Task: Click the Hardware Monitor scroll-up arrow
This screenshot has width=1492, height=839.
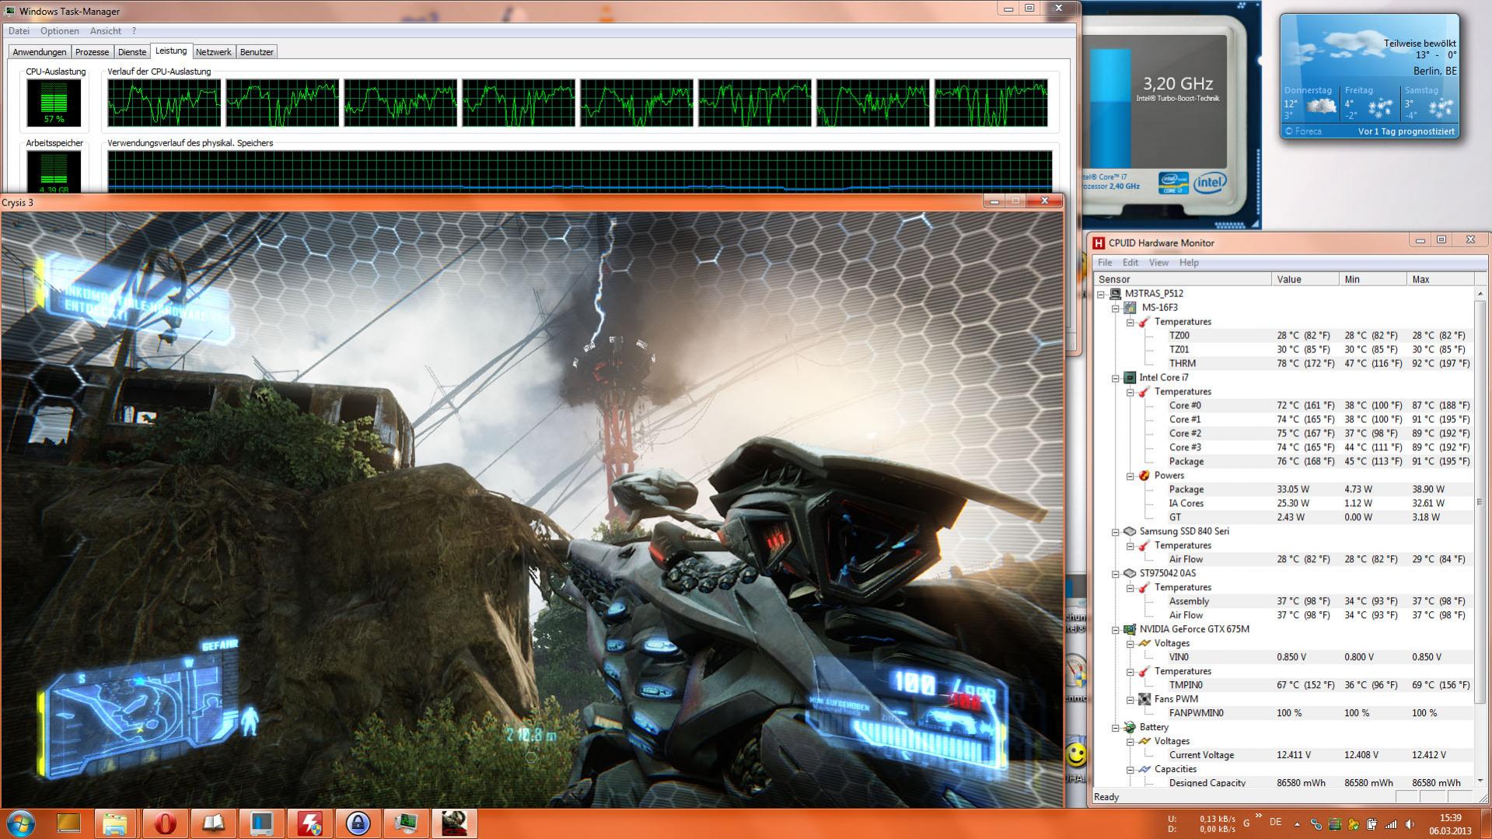Action: [1480, 293]
